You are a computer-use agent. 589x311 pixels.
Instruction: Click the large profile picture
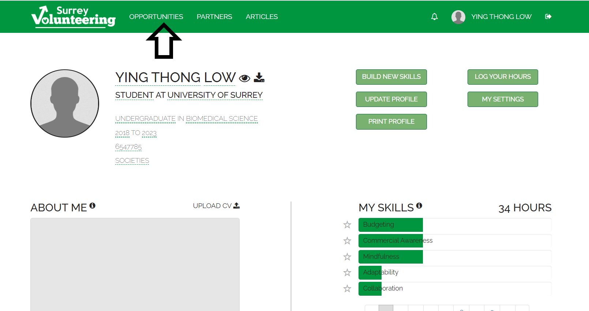(65, 104)
